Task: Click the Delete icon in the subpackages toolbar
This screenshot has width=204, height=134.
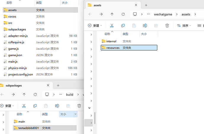Action: click(79, 106)
